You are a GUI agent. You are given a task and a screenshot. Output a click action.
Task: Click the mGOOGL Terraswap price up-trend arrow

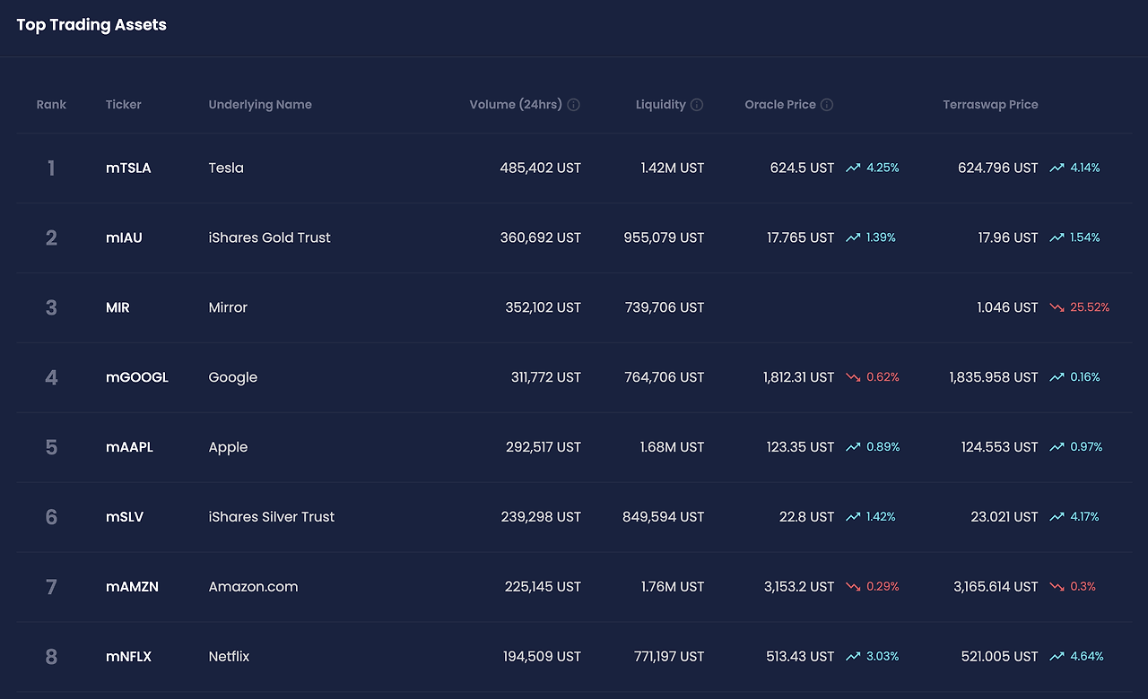[1057, 377]
